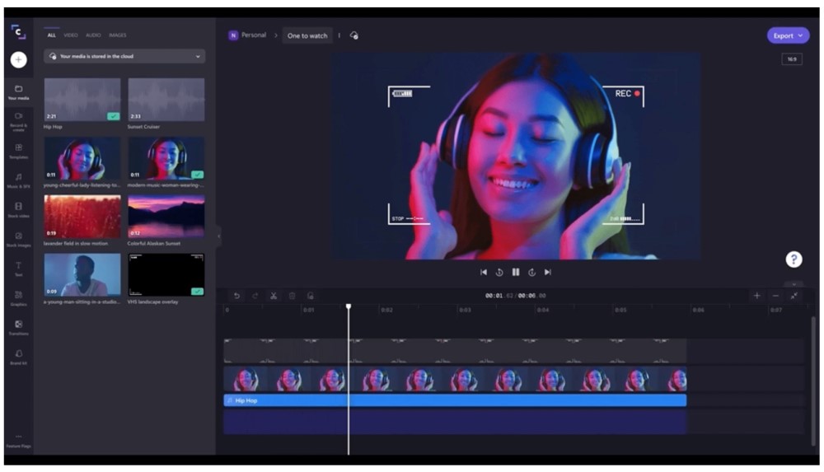The height and width of the screenshot is (472, 824).
Task: Select the Hip Hop audio clip on timeline
Action: point(455,400)
